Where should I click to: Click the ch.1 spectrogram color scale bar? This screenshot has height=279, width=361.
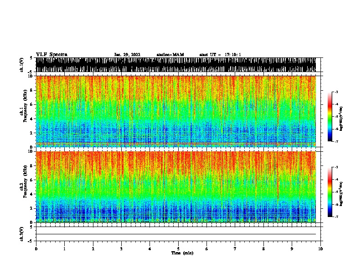pyautogui.click(x=330, y=117)
